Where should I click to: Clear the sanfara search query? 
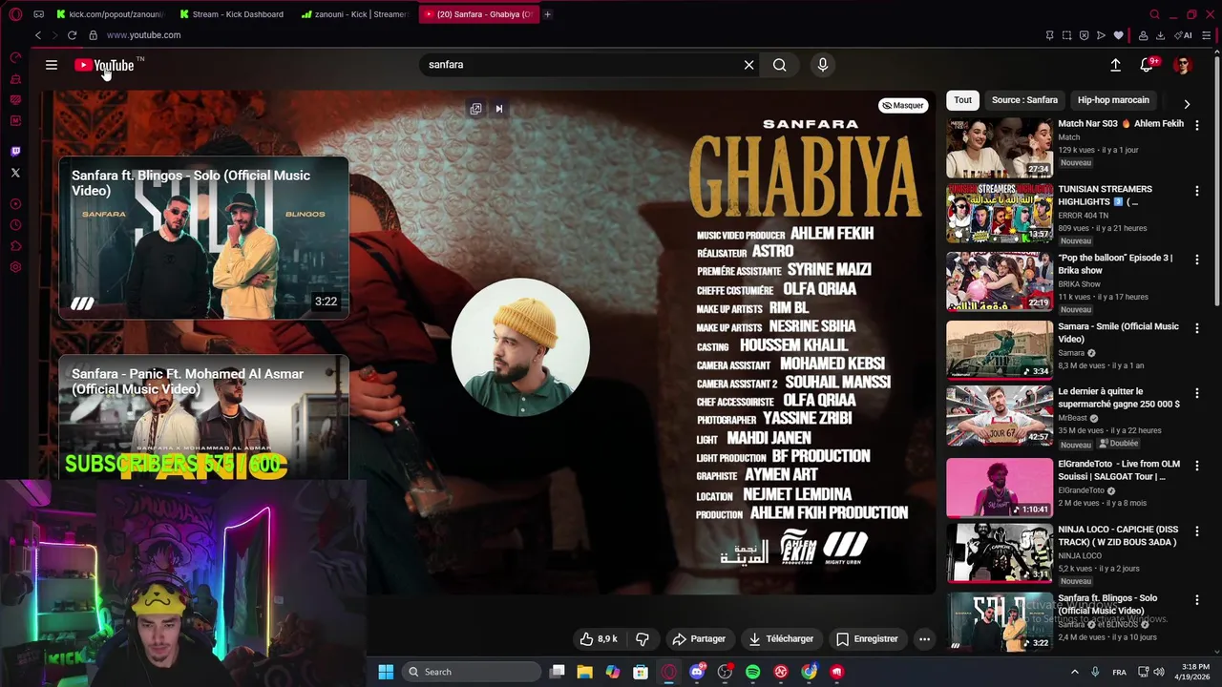tap(749, 65)
